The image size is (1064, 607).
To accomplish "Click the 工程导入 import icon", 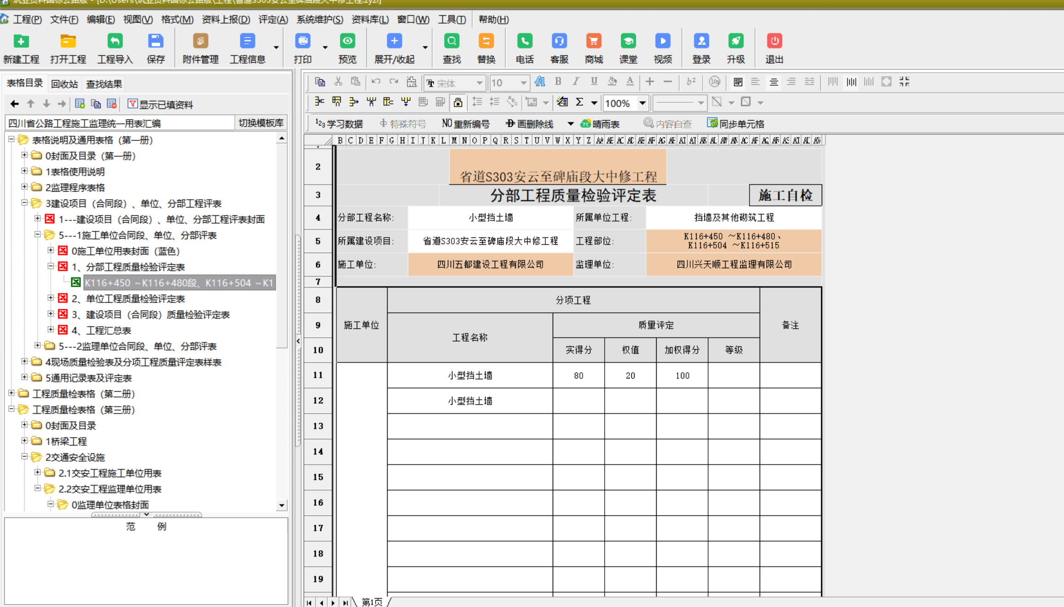I will [x=115, y=48].
